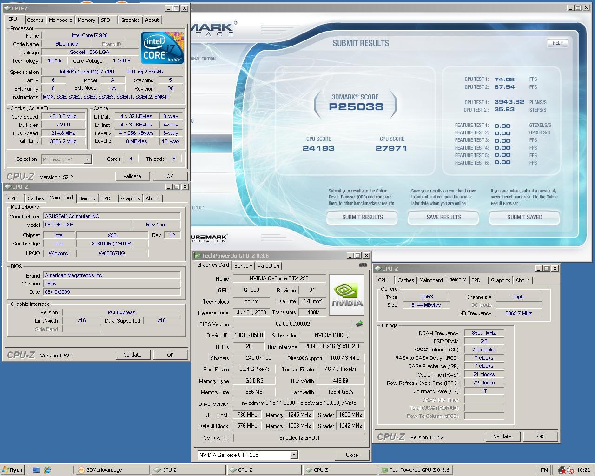Click the EN language indicator in taskbar
The height and width of the screenshot is (476, 595).
pyautogui.click(x=544, y=470)
